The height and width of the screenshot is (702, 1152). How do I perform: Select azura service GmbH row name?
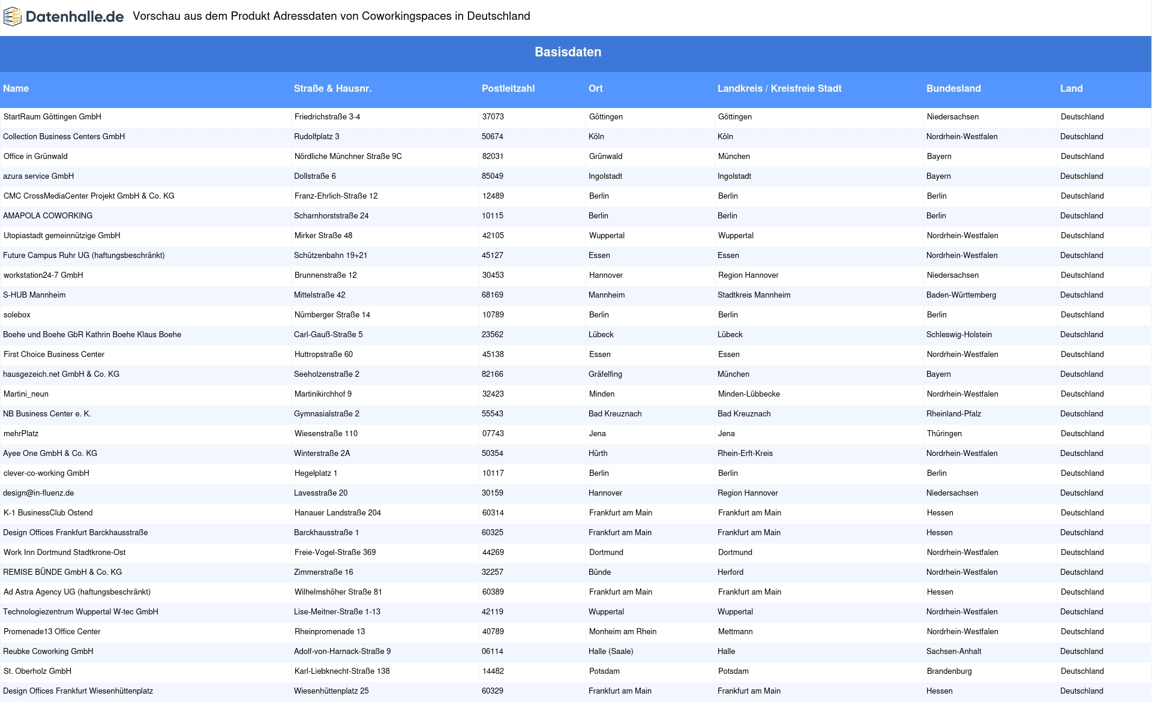coord(38,176)
